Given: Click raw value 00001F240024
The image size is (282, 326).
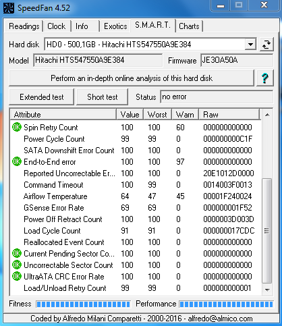Looking at the screenshot, I should (227, 196).
